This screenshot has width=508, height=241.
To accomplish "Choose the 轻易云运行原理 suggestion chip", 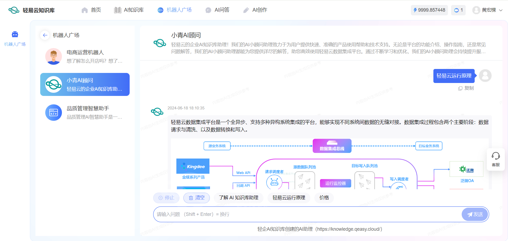I will [x=289, y=198].
